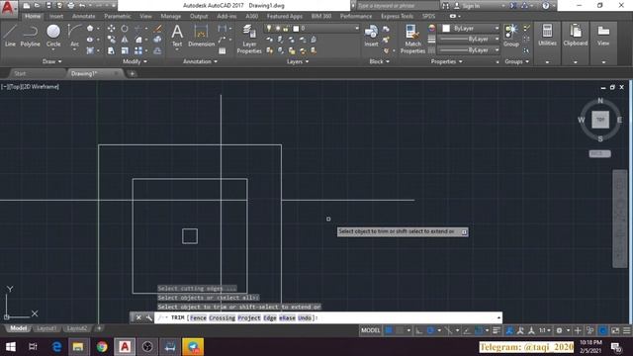Toggle ortho mode in status bar
Viewport: 633px width, 356px height.
[419, 330]
